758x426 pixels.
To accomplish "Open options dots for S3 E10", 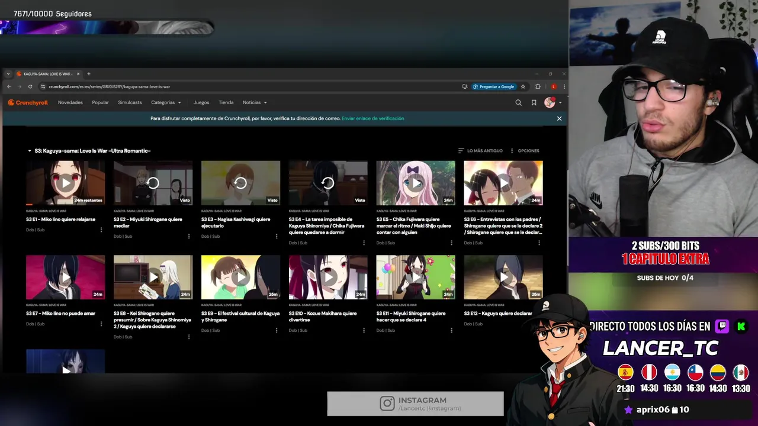I will [x=364, y=330].
